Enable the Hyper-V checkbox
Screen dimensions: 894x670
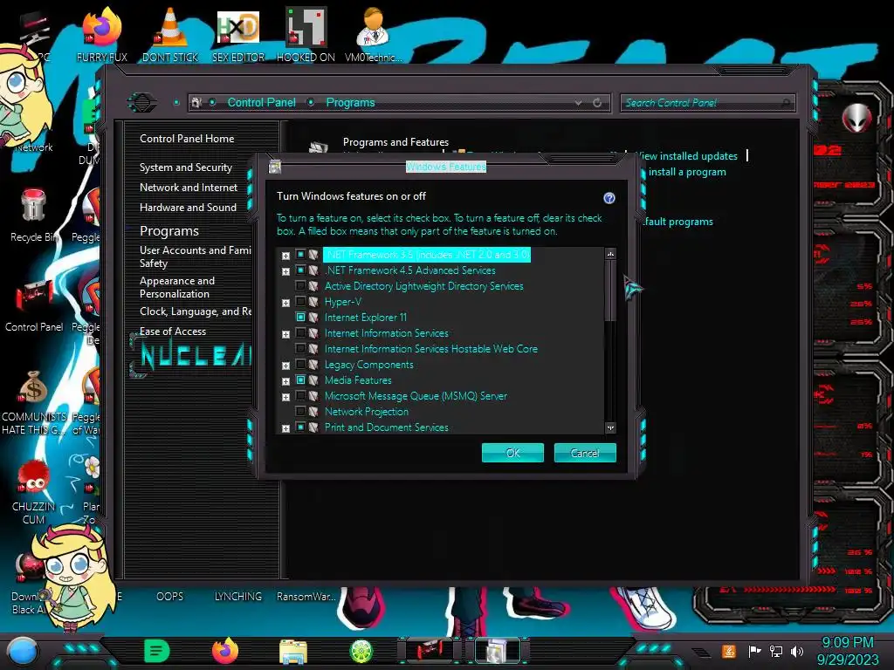point(300,301)
